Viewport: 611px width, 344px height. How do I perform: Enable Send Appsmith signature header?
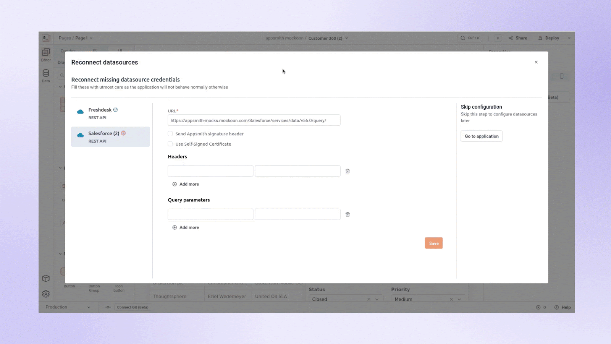point(170,133)
